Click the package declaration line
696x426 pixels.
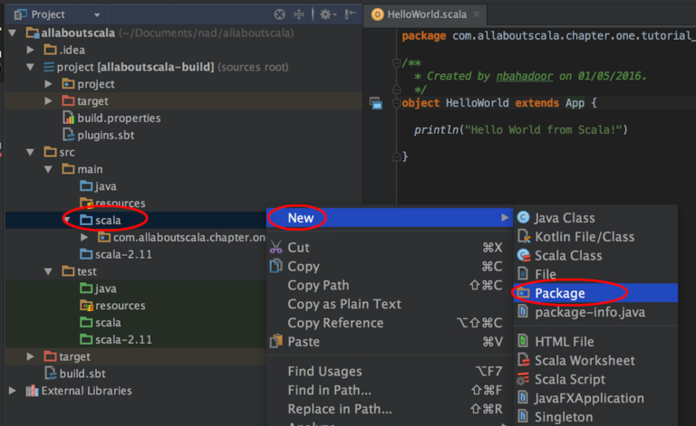coord(548,36)
